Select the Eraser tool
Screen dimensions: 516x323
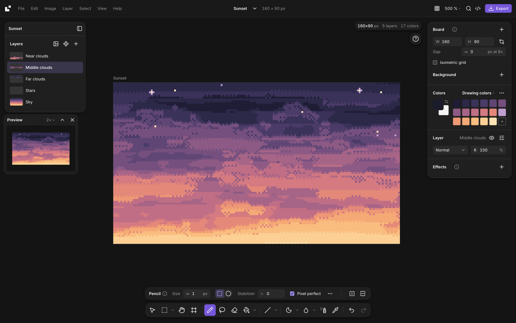point(234,310)
